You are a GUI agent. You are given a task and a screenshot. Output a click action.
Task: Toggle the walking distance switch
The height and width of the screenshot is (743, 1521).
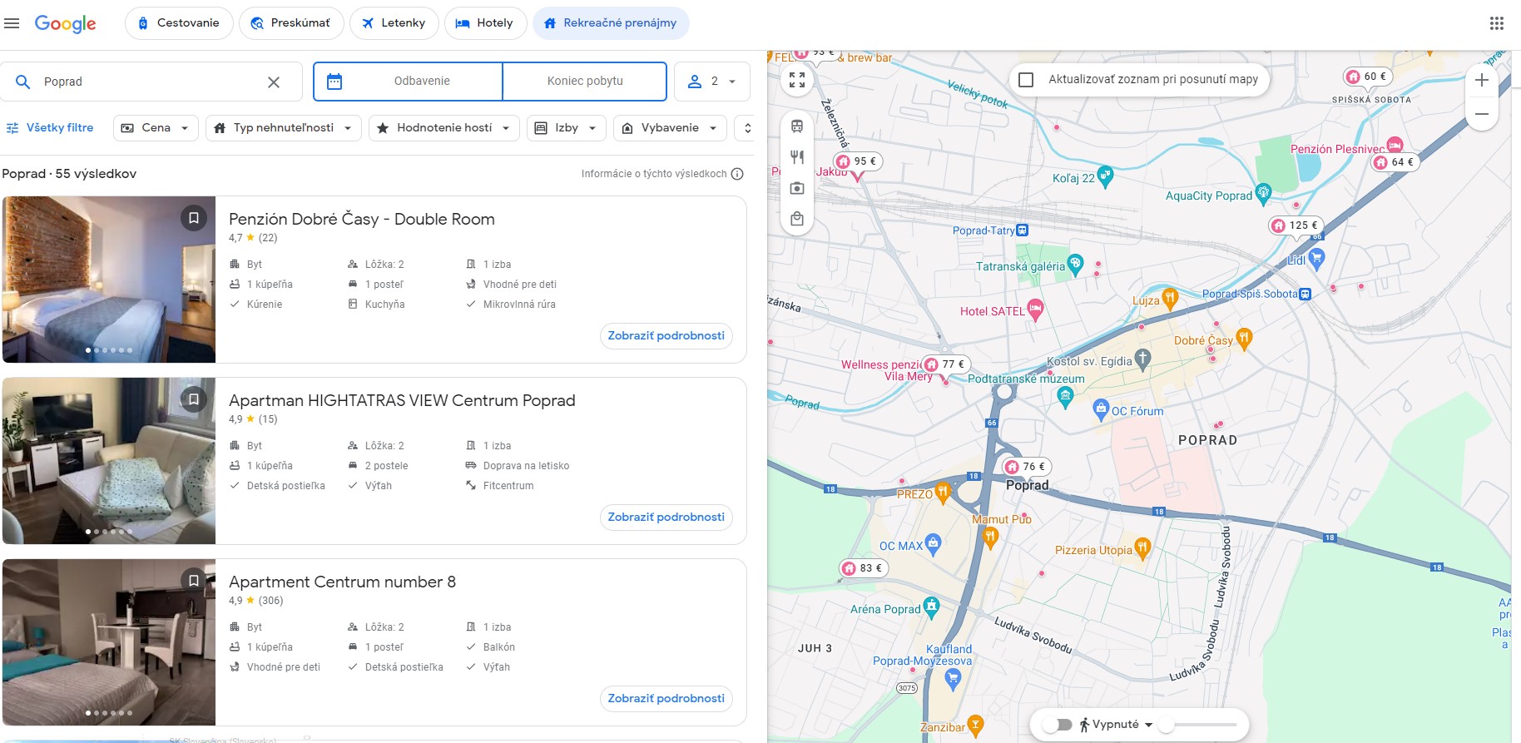[1058, 725]
